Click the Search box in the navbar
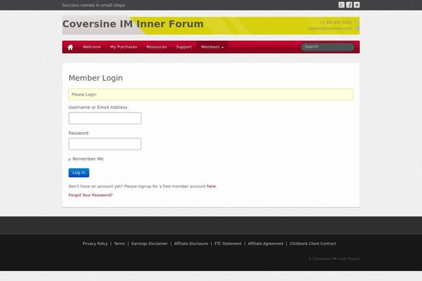Viewport: 422px width, 281px height. click(x=327, y=47)
